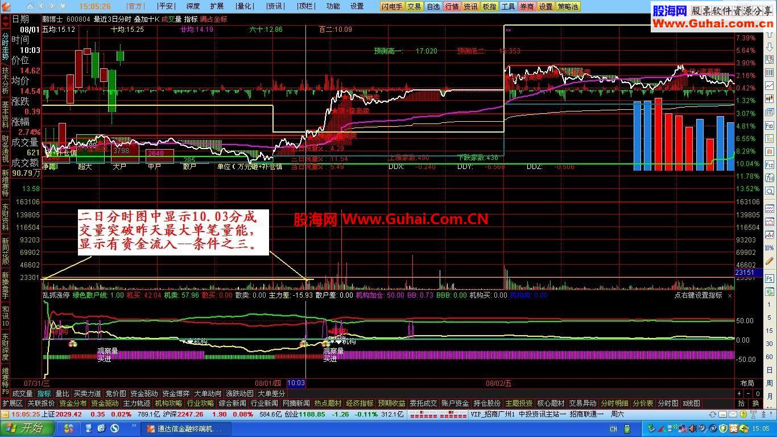Click the f(x) formula icon in right sidebar
This screenshot has height=437, width=777.
tap(770, 178)
